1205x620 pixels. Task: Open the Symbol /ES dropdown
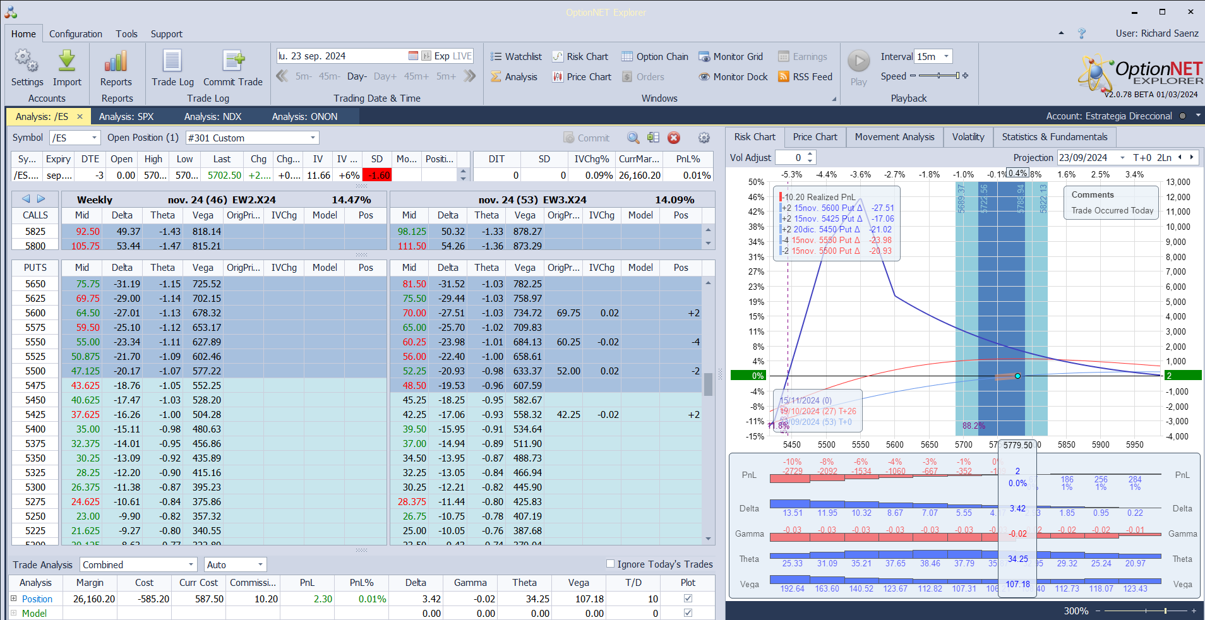click(x=94, y=138)
